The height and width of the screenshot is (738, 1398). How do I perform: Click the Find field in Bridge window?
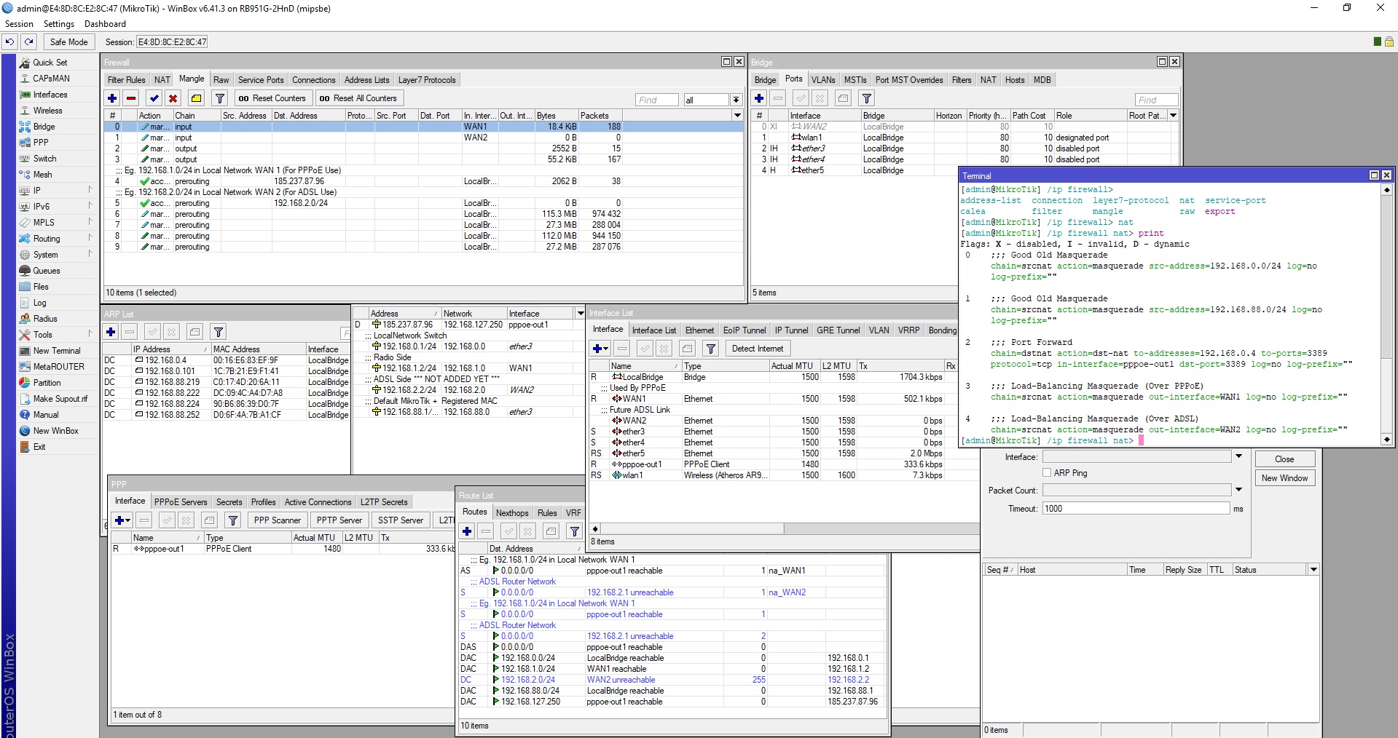click(1156, 100)
